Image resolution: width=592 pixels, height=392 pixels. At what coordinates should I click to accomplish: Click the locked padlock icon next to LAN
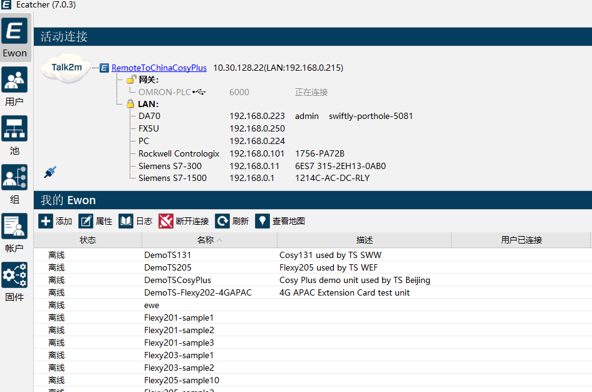[130, 104]
